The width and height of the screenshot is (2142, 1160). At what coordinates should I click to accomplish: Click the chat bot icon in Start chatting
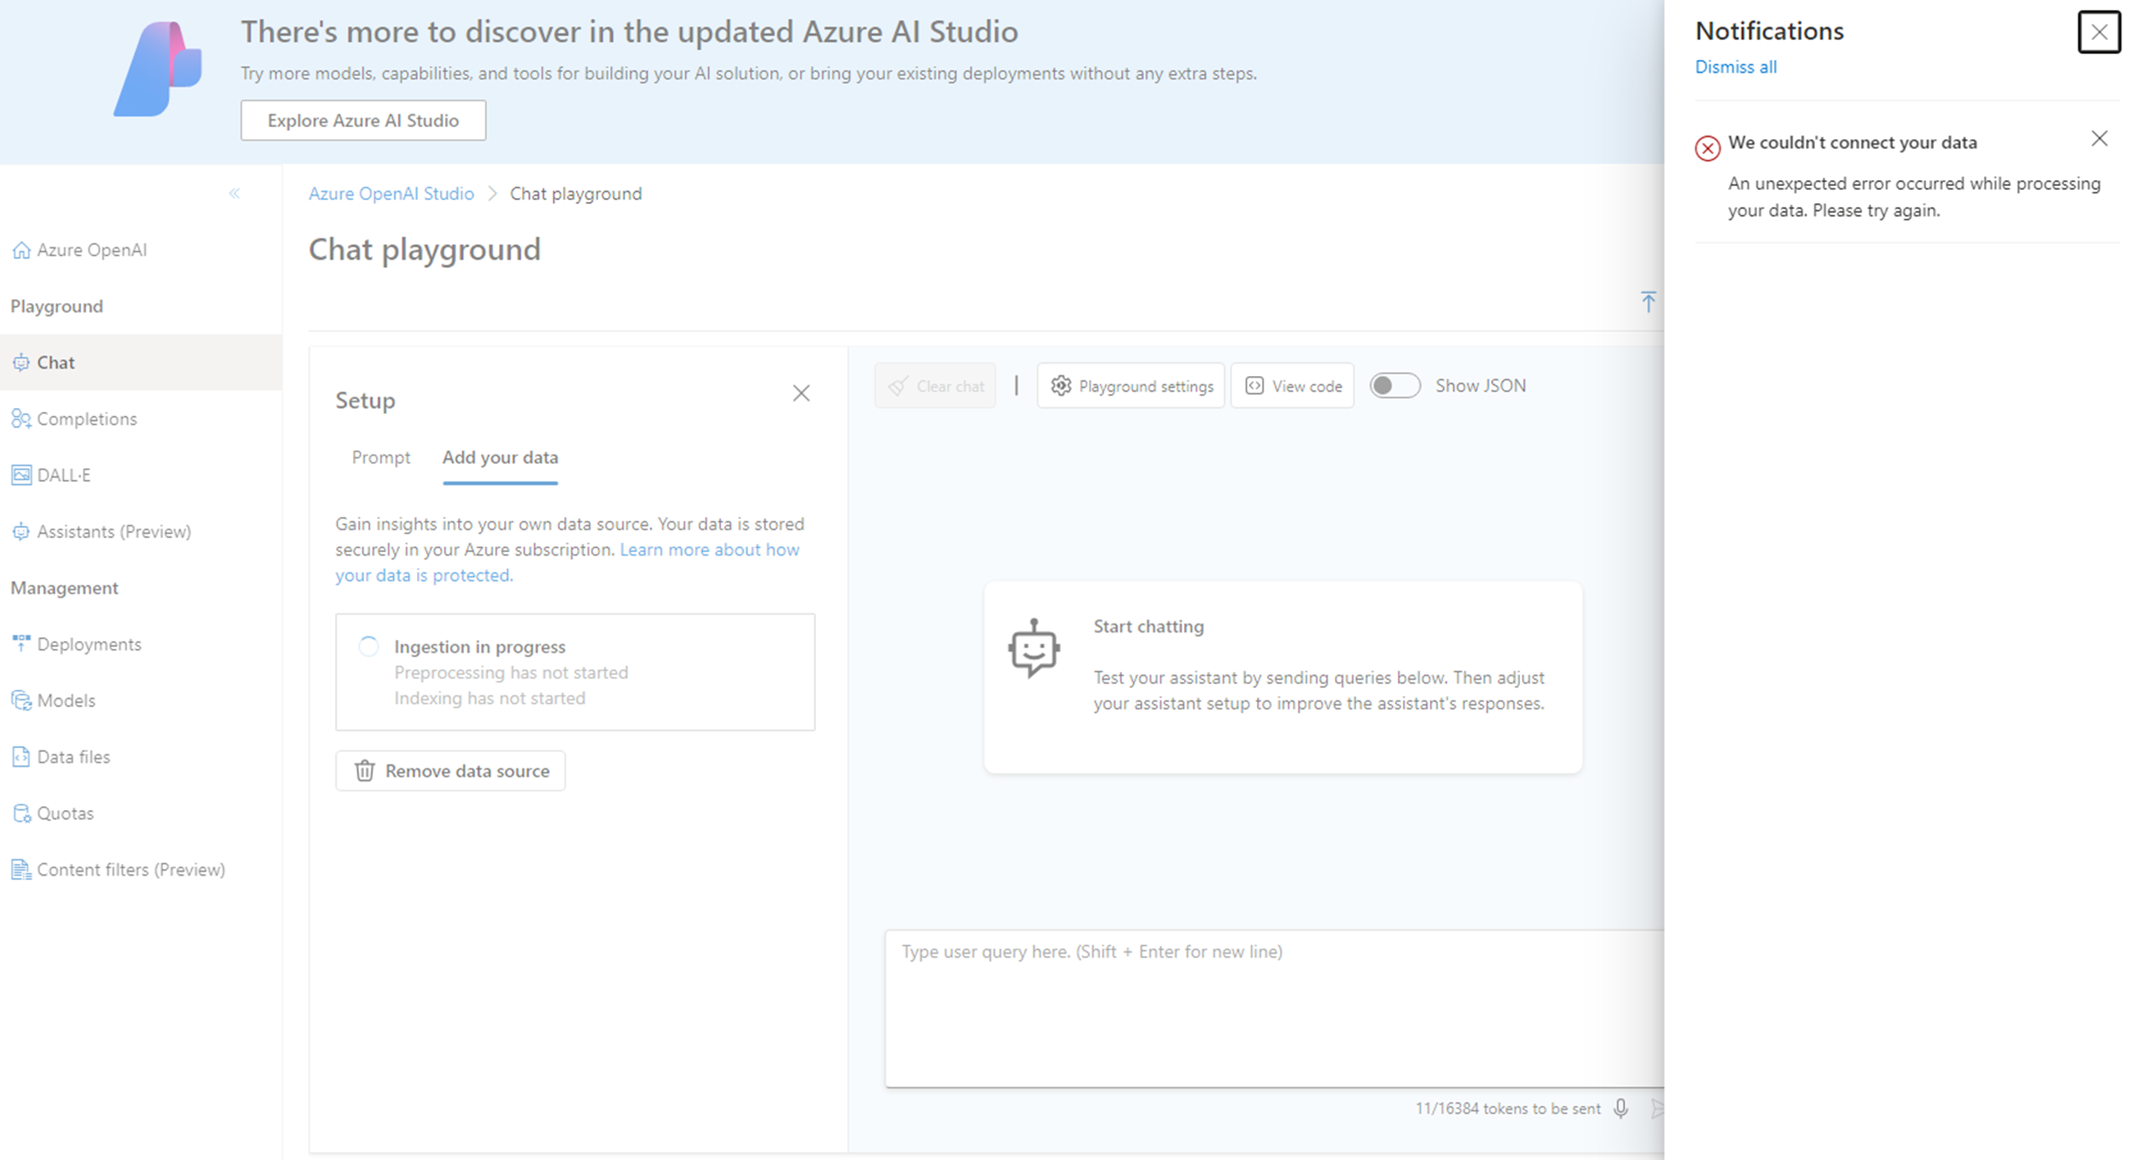click(x=1033, y=649)
